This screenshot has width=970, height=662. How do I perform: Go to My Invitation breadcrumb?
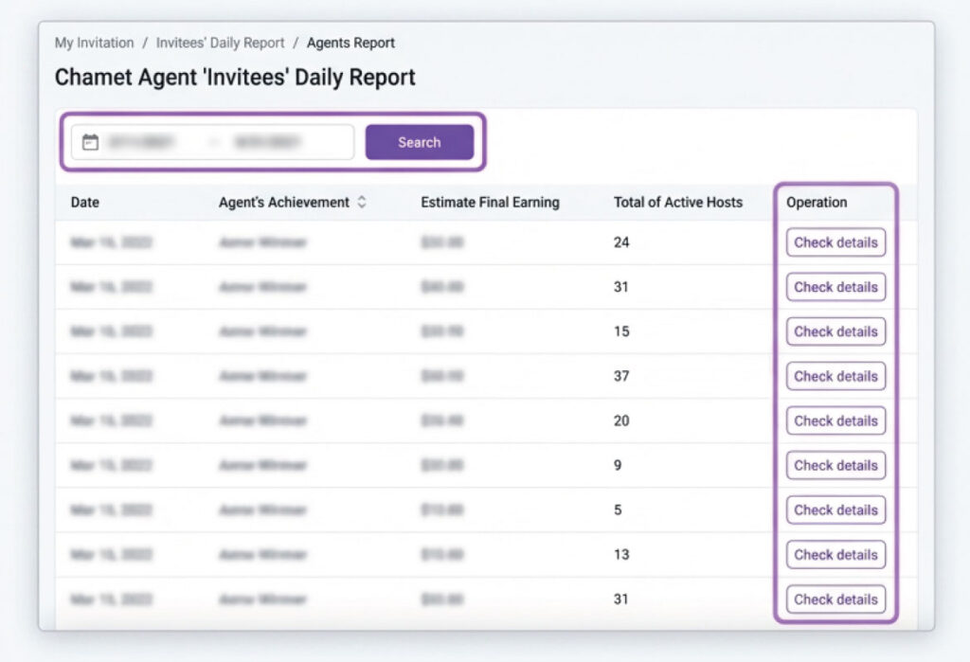94,43
